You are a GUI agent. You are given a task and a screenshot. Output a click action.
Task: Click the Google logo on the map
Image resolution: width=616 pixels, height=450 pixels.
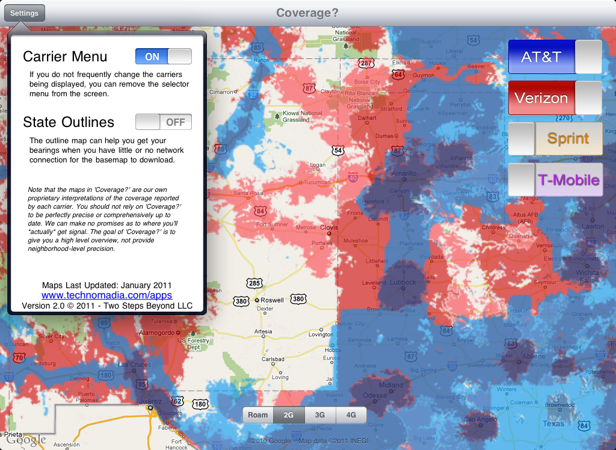[x=26, y=440]
